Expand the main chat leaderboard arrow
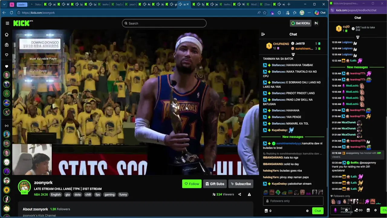 pyautogui.click(x=293, y=54)
